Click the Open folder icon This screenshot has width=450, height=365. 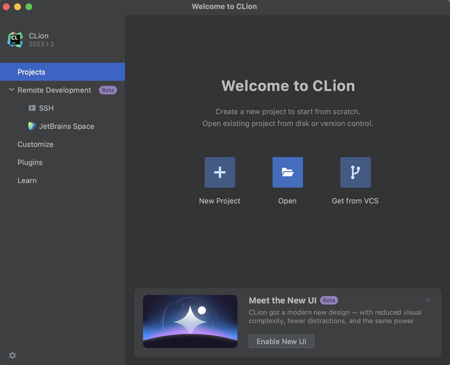[x=288, y=172]
